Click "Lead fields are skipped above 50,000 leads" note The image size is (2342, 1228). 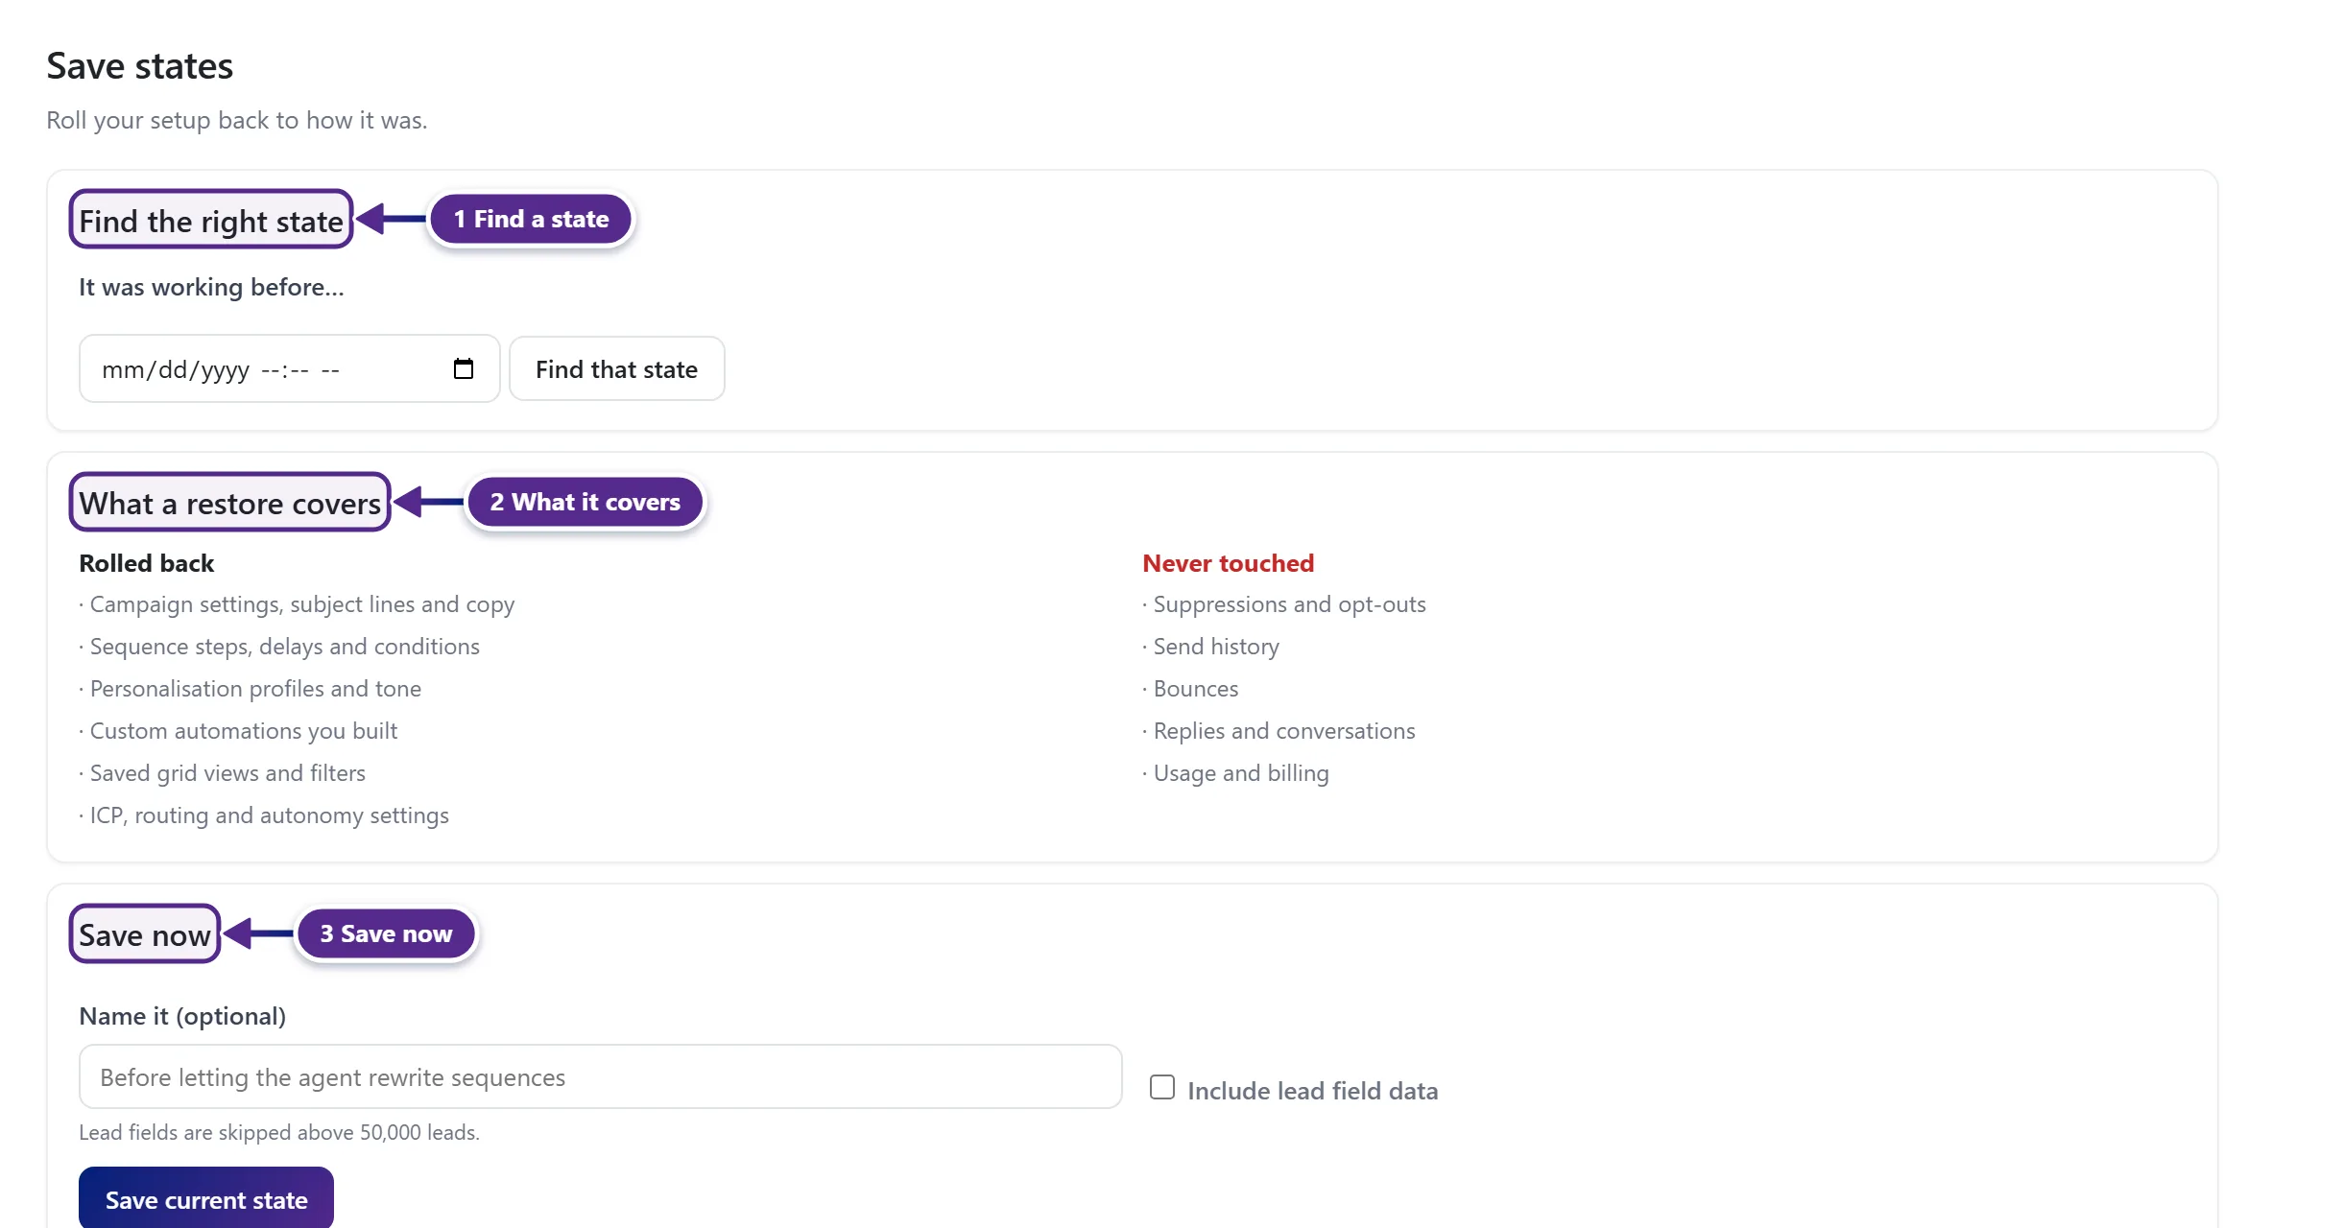click(279, 1132)
